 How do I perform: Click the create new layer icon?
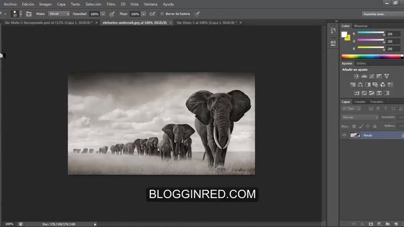[x=396, y=224]
